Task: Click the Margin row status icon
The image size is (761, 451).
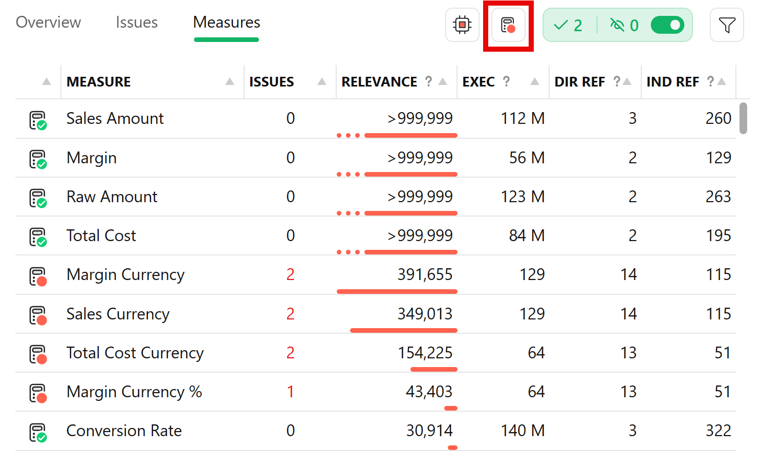Action: [38, 159]
